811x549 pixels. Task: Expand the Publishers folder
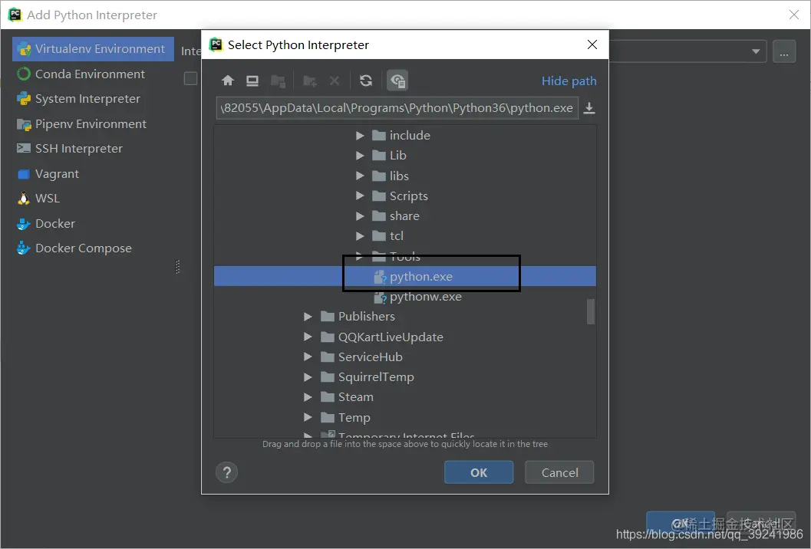[x=308, y=317]
